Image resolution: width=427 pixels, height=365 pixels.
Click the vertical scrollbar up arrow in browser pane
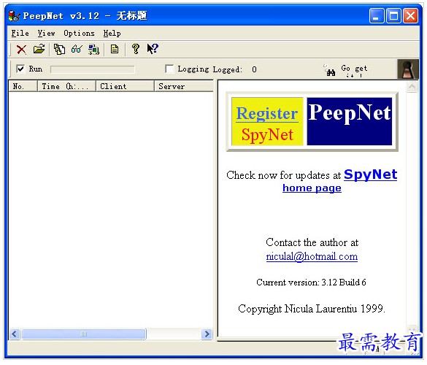pyautogui.click(x=412, y=87)
